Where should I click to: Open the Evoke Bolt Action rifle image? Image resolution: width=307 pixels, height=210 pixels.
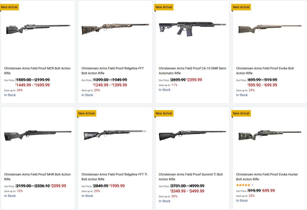270,29
